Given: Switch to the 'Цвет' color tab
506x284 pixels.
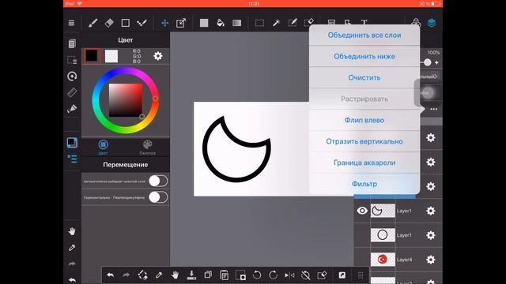Looking at the screenshot, I should [103, 148].
